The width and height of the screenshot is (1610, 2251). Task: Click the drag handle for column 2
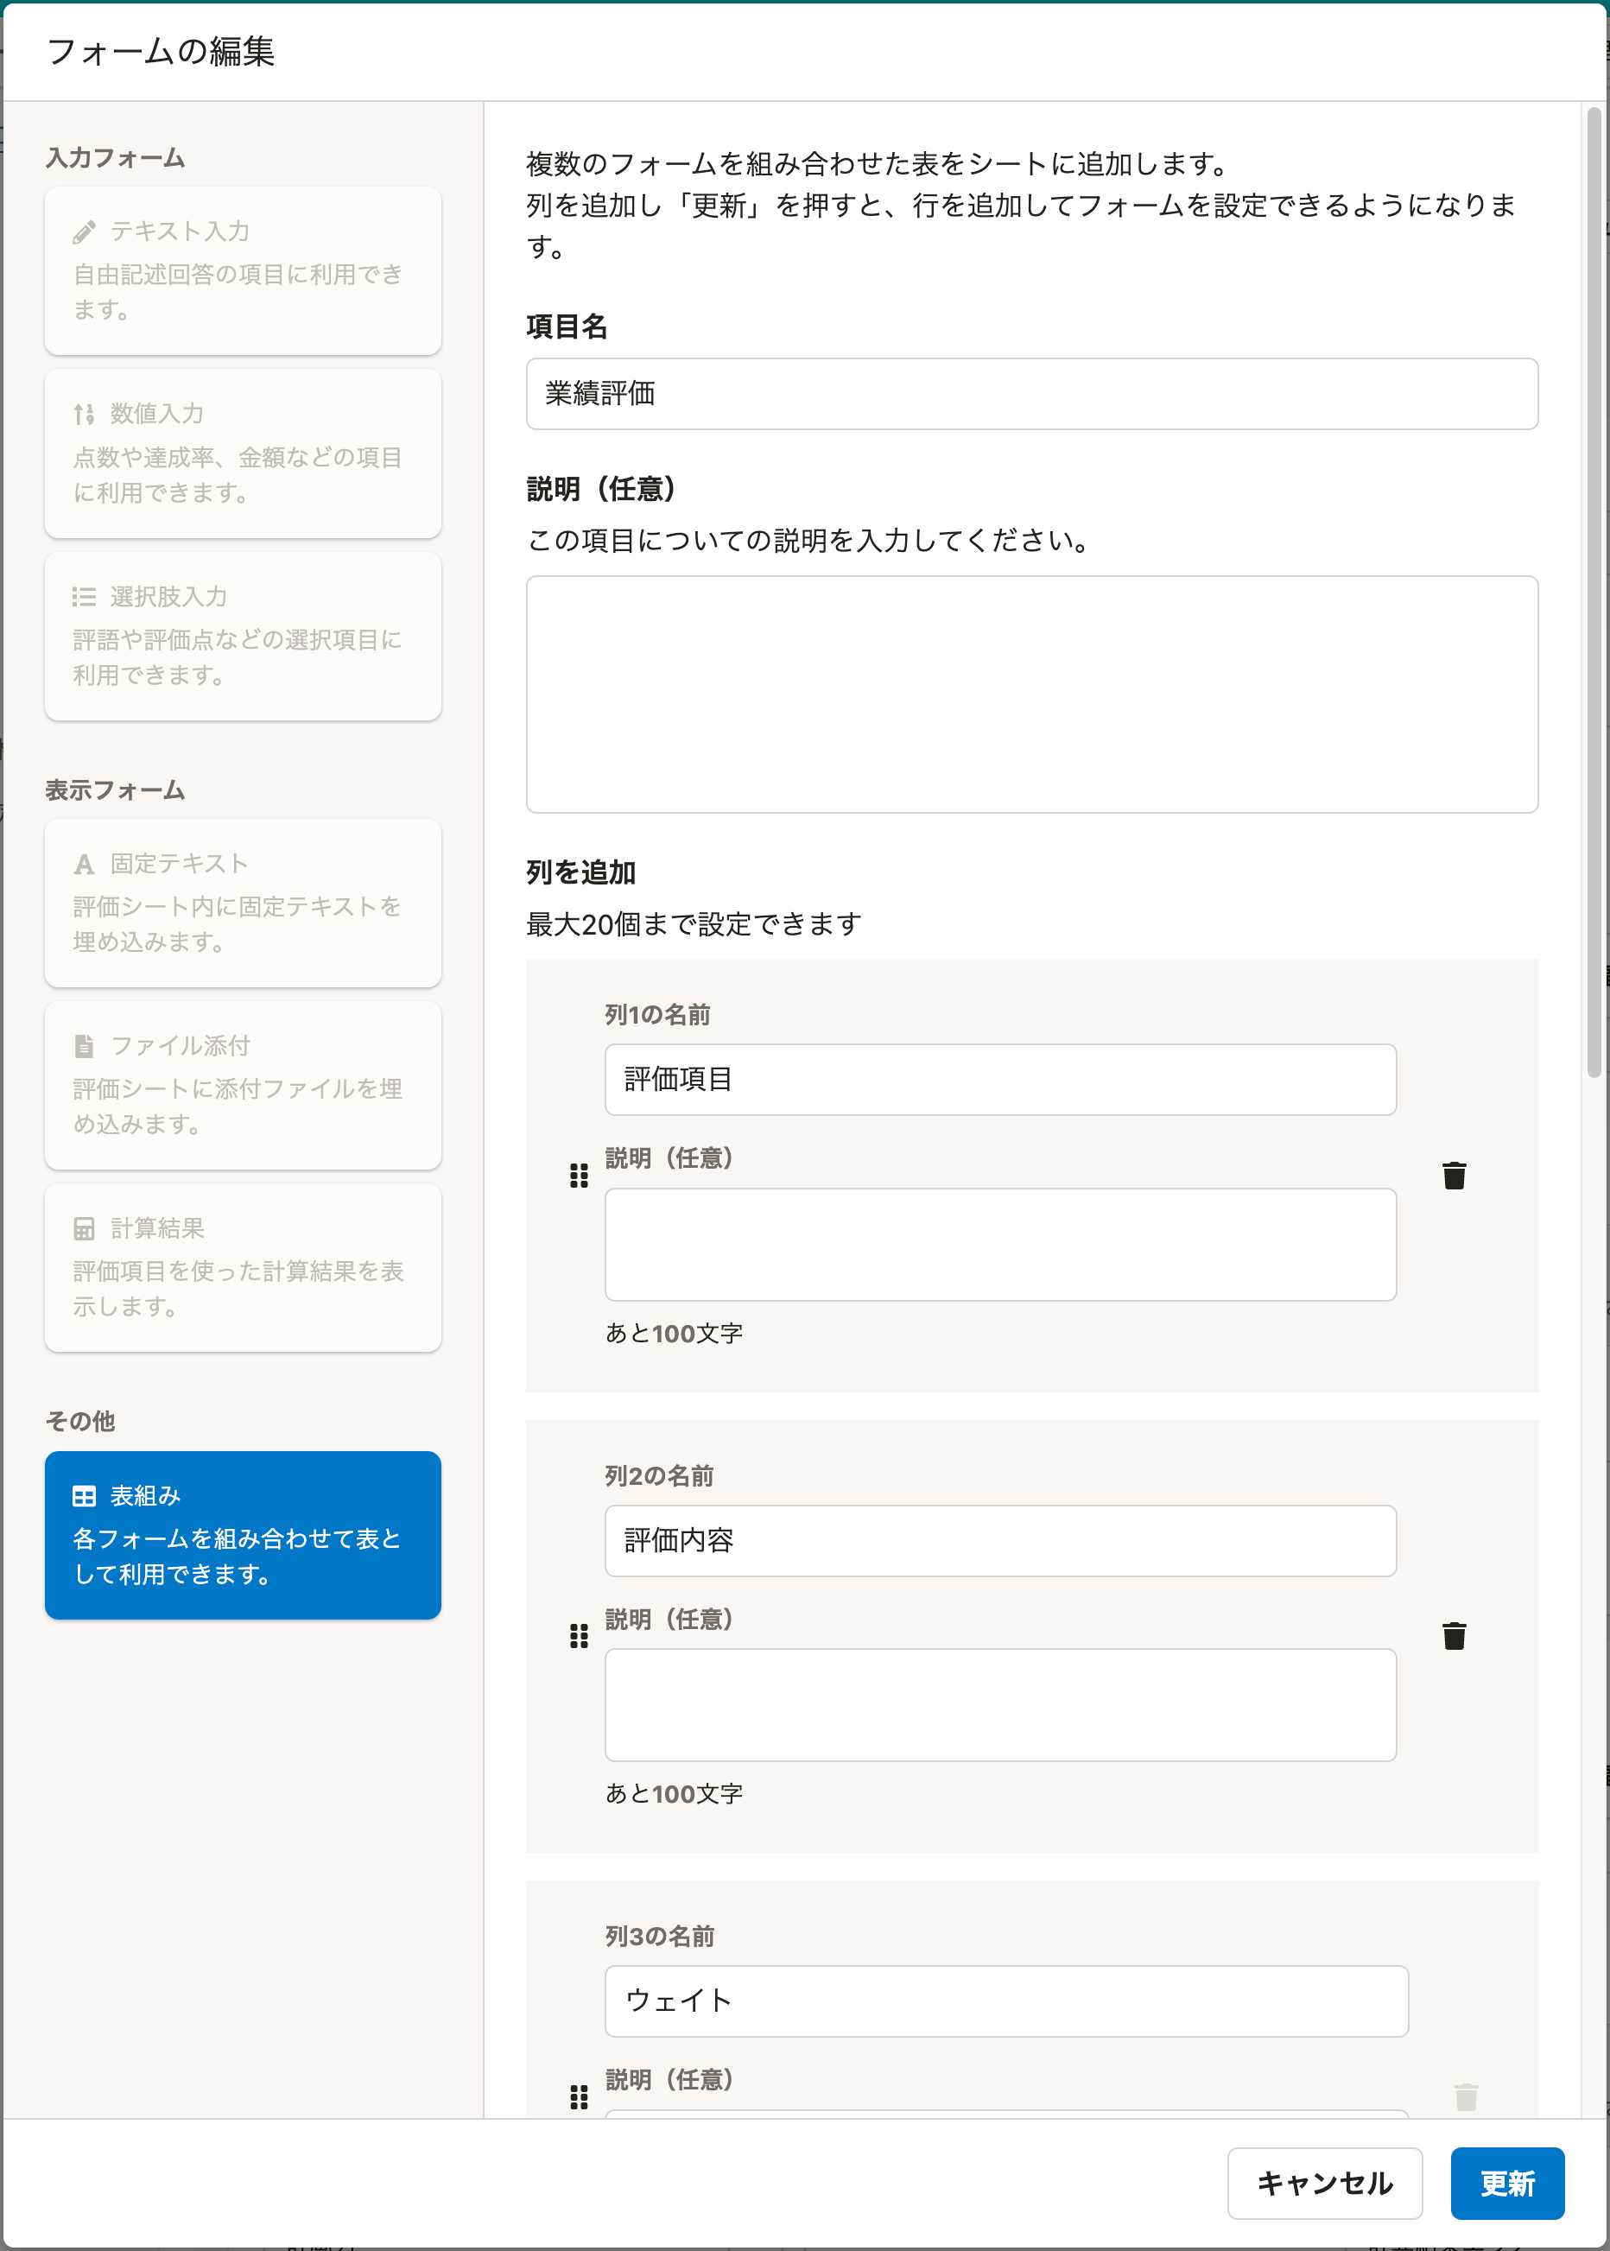coord(579,1635)
